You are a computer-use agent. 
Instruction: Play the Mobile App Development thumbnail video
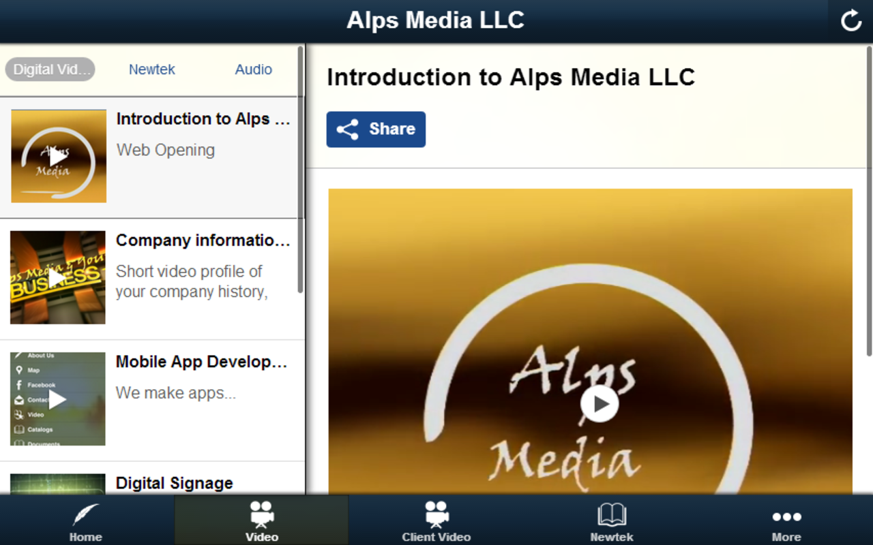click(58, 399)
